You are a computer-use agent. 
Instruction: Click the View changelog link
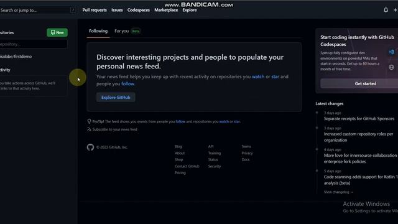(338, 192)
